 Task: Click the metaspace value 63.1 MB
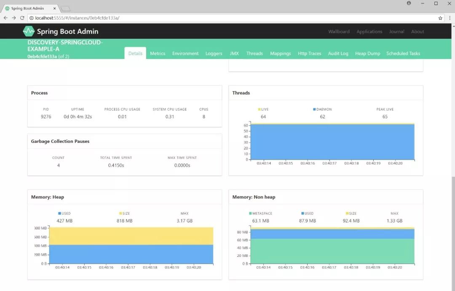(261, 221)
